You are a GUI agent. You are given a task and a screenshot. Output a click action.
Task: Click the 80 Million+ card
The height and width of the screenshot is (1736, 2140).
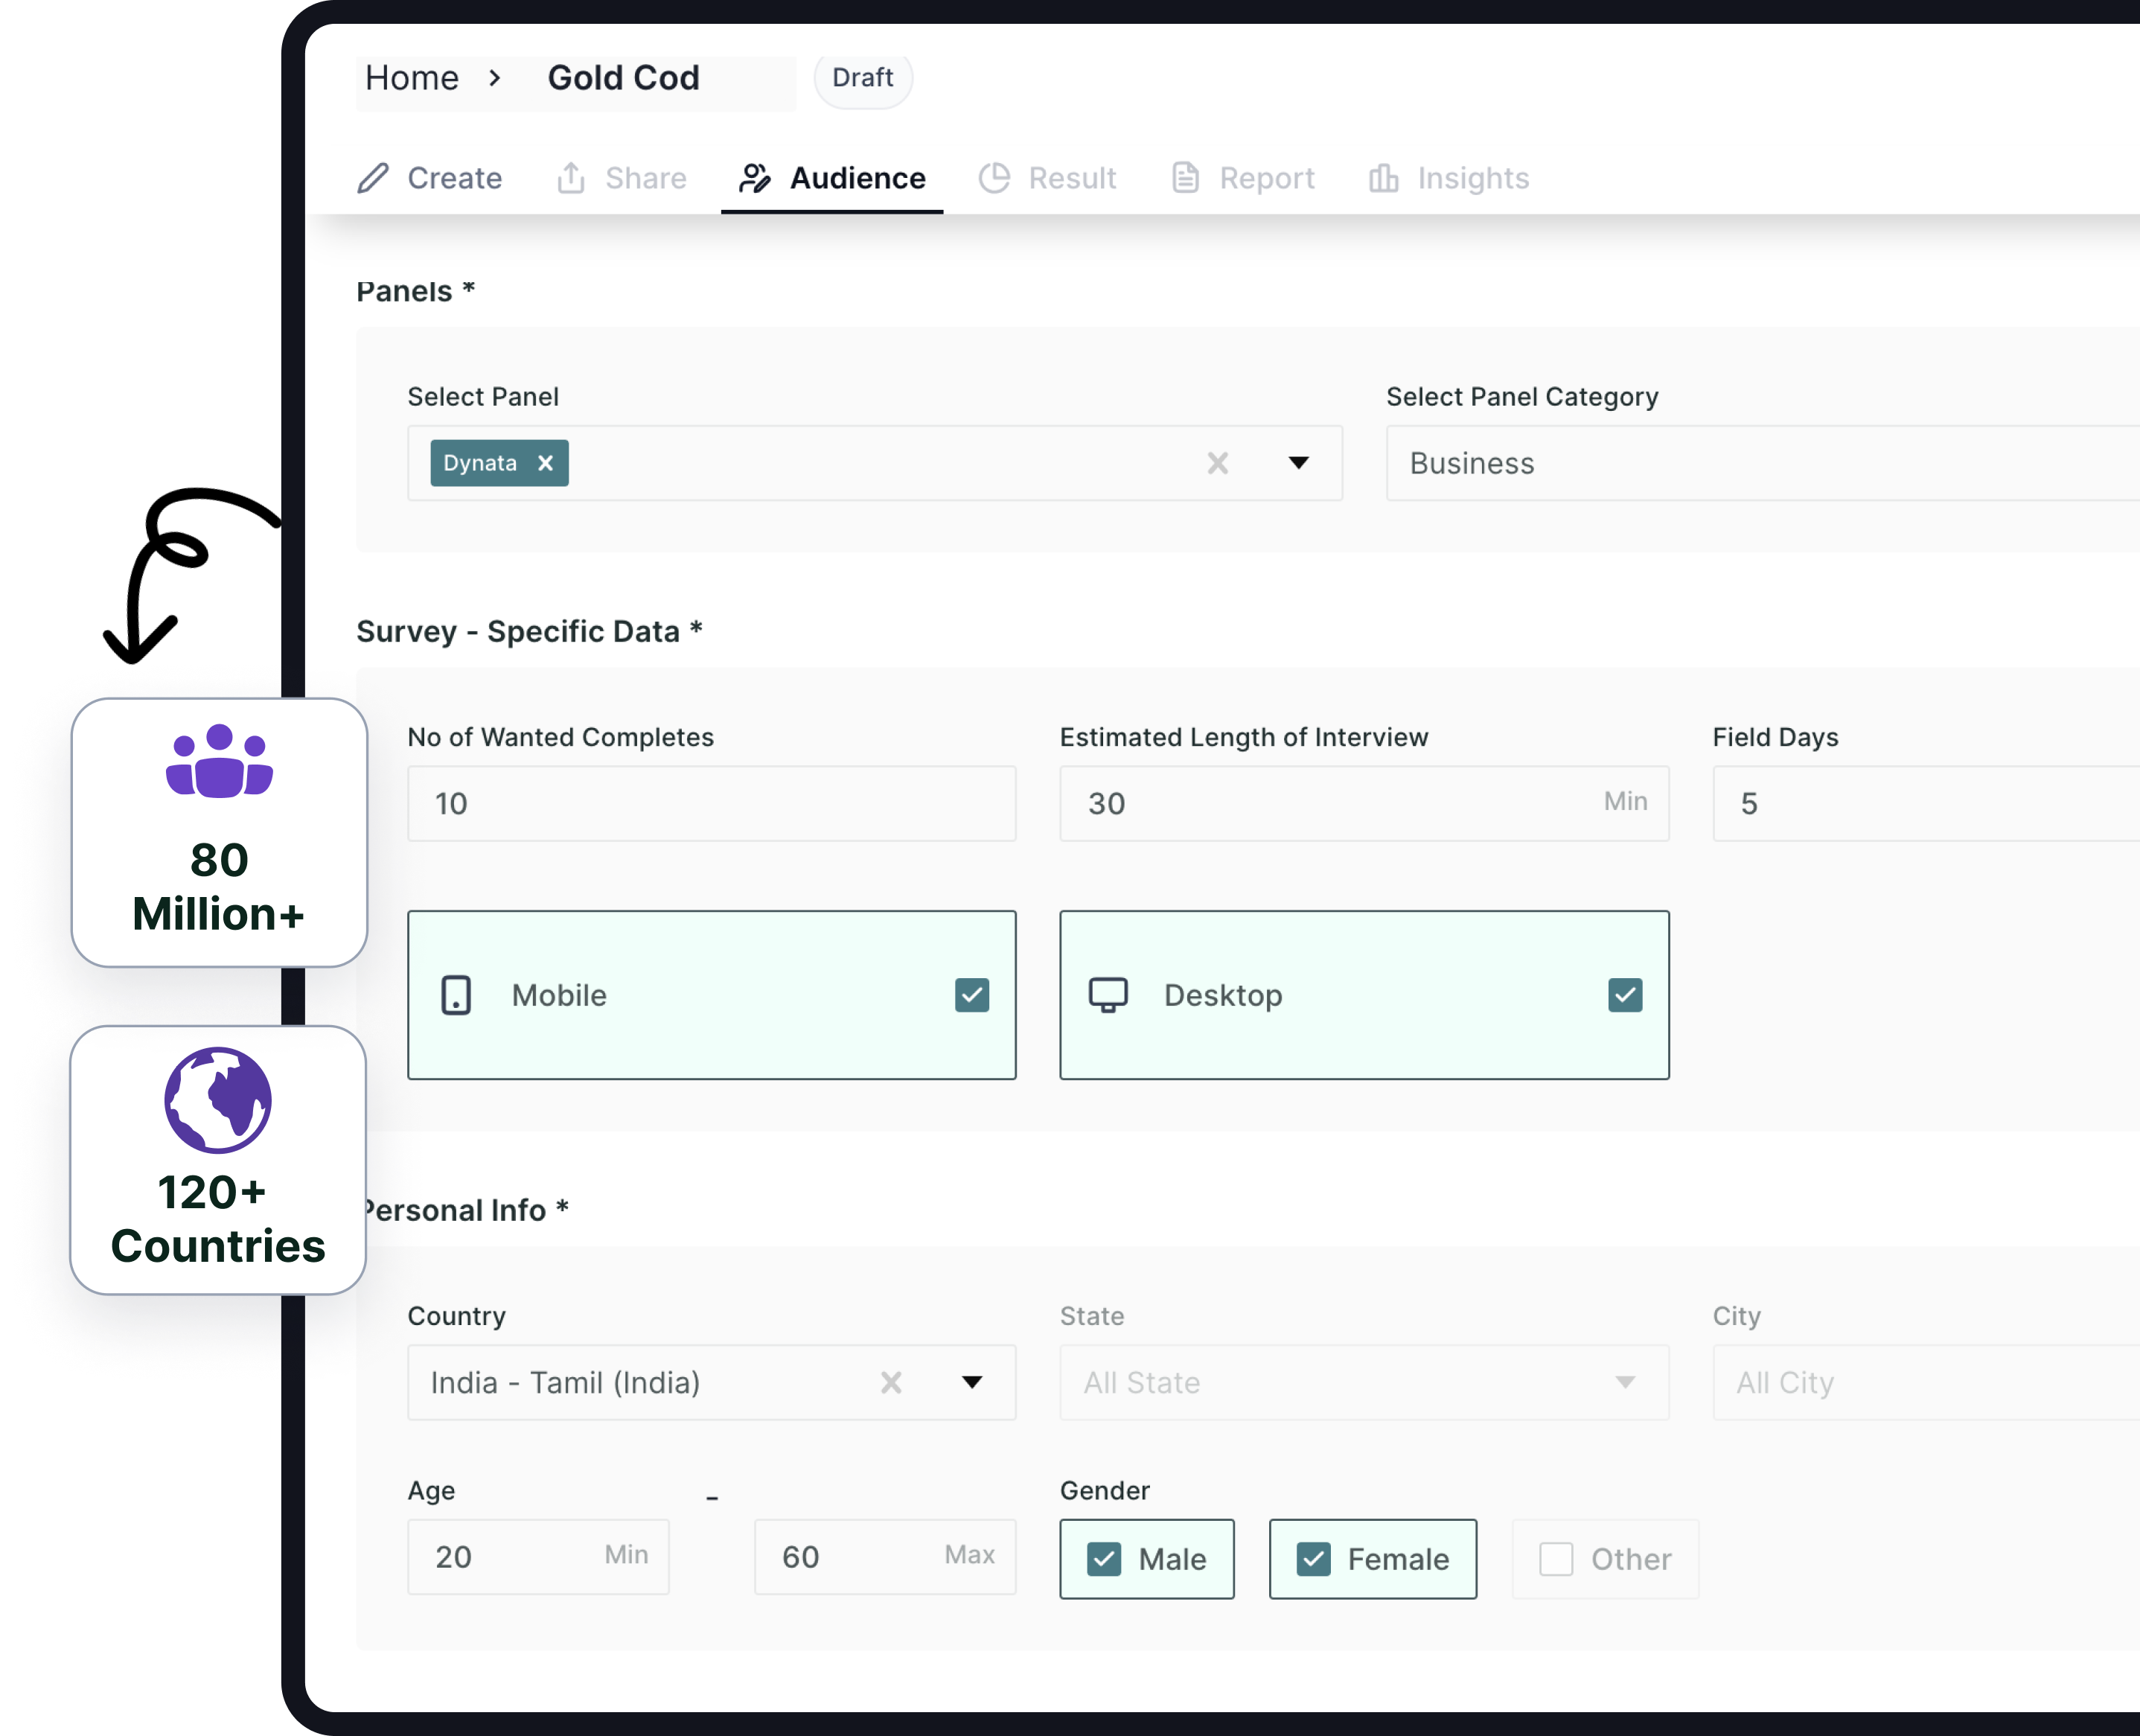tap(219, 832)
